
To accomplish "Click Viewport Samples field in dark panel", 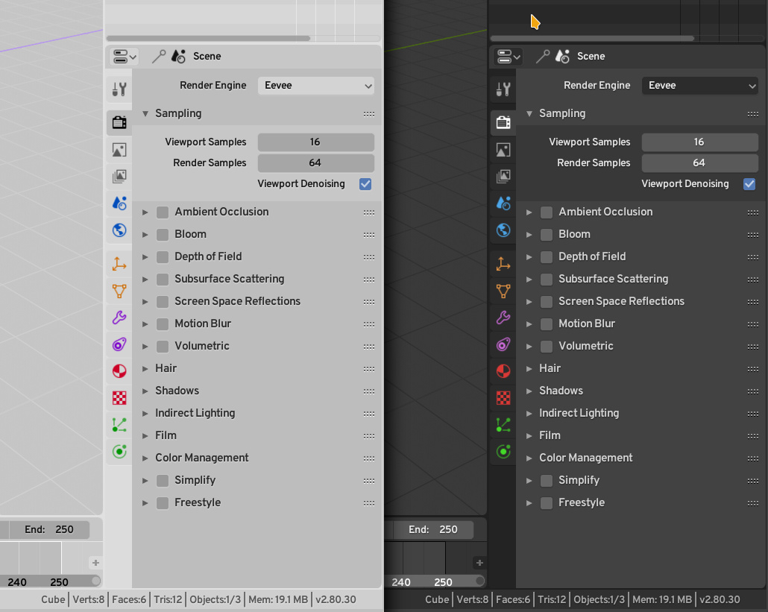I will (700, 142).
